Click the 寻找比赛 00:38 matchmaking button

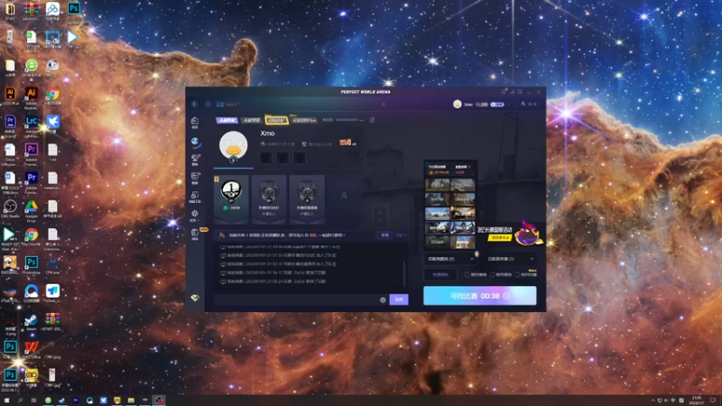[x=480, y=296]
